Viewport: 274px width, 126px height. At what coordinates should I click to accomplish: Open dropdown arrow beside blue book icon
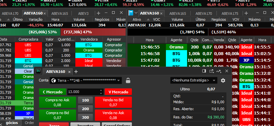(x=136, y=13)
